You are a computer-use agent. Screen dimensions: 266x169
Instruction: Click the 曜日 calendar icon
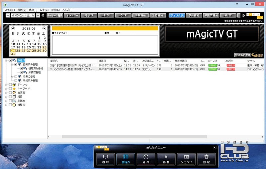coord(14,97)
